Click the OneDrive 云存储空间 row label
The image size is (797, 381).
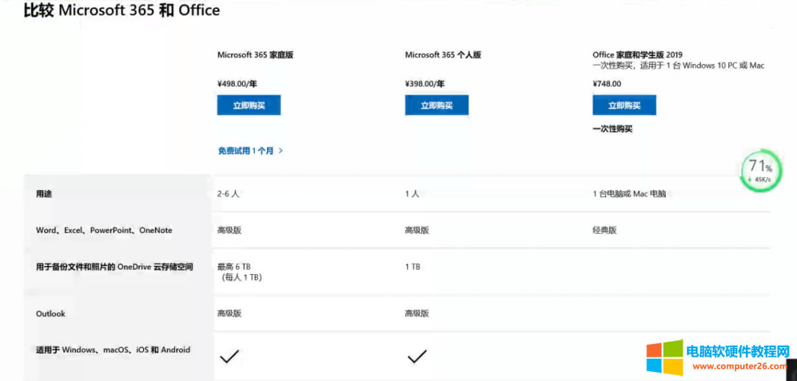point(114,267)
